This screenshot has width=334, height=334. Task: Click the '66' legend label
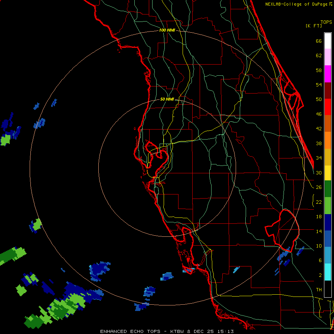(319, 41)
